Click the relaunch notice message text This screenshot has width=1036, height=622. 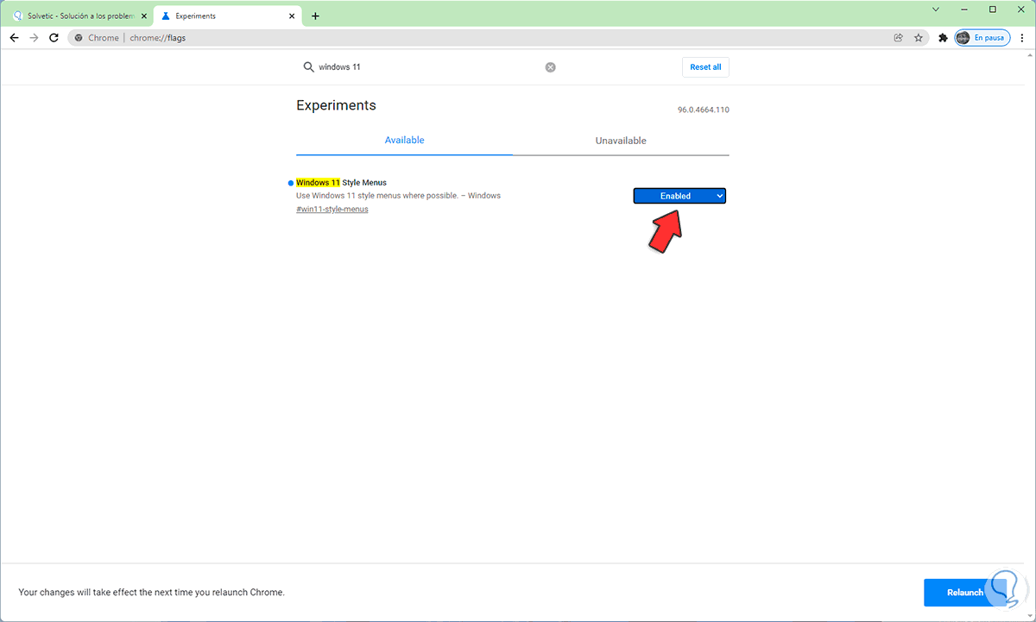click(151, 593)
